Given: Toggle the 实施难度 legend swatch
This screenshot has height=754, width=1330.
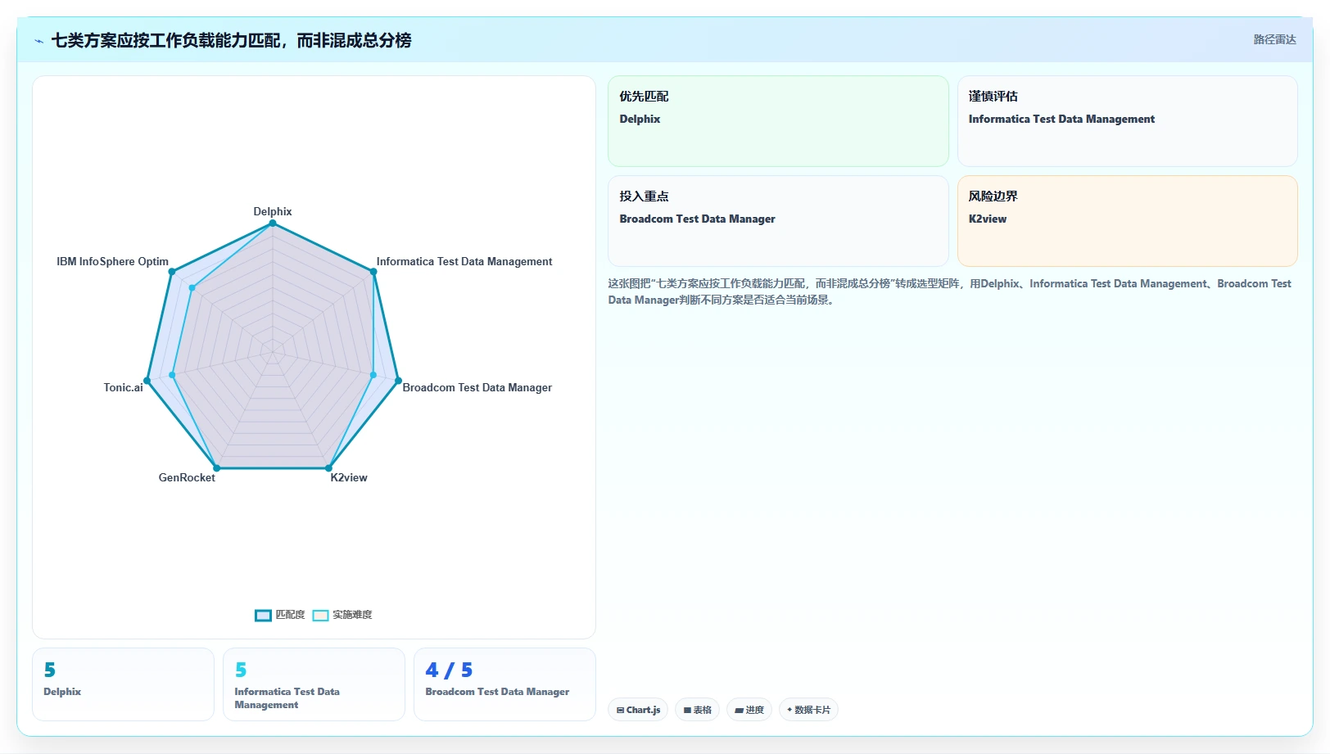Looking at the screenshot, I should [x=320, y=615].
